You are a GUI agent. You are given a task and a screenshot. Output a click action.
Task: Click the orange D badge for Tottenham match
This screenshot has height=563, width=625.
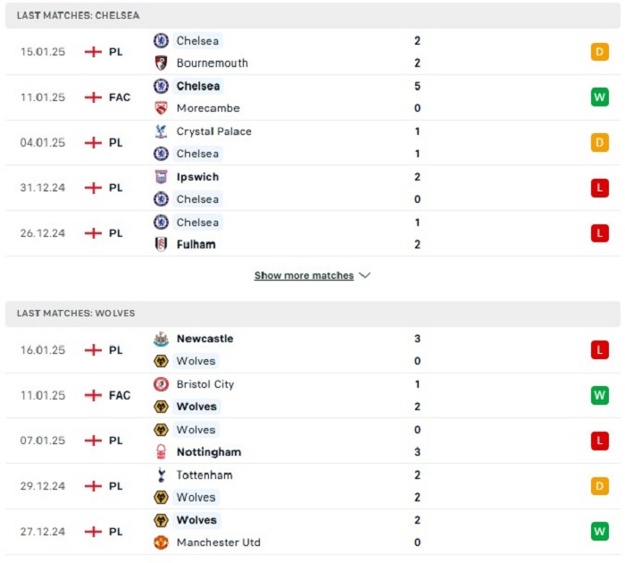pos(599,486)
